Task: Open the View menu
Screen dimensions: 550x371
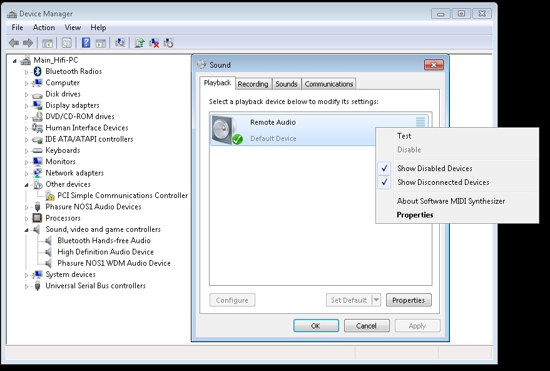Action: click(x=73, y=28)
